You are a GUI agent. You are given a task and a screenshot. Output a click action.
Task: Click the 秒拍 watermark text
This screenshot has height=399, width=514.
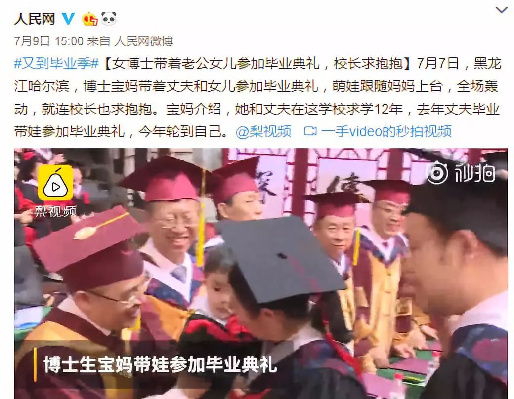click(x=475, y=173)
